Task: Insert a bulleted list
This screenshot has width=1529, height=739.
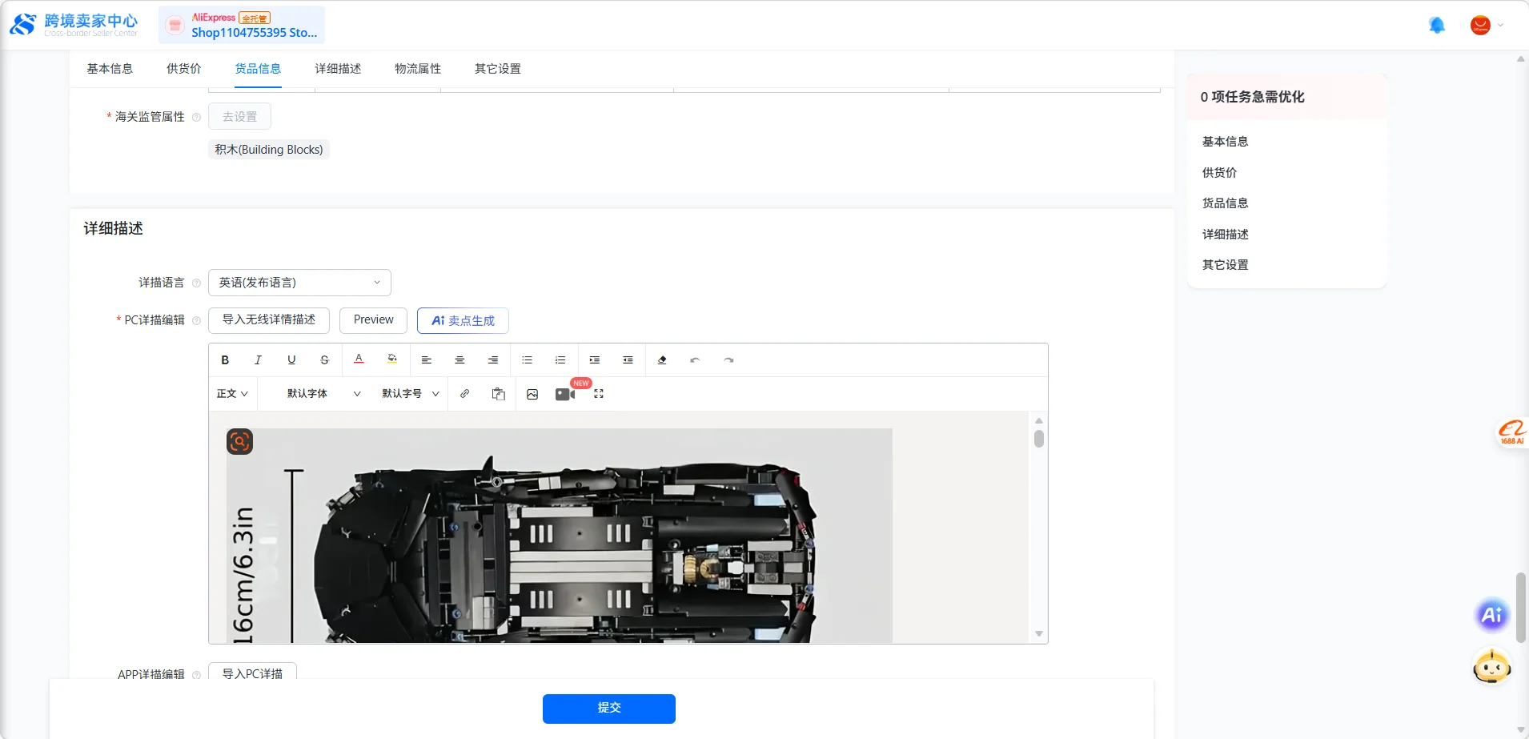Action: (x=527, y=360)
